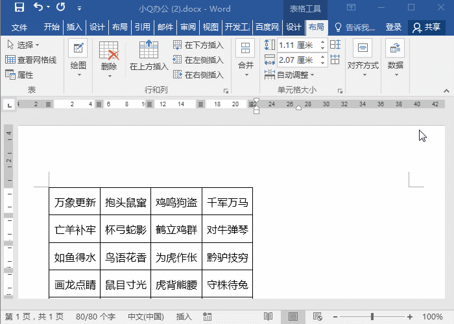454x324 pixels.
Task: Redo the last action
Action: [61, 7]
